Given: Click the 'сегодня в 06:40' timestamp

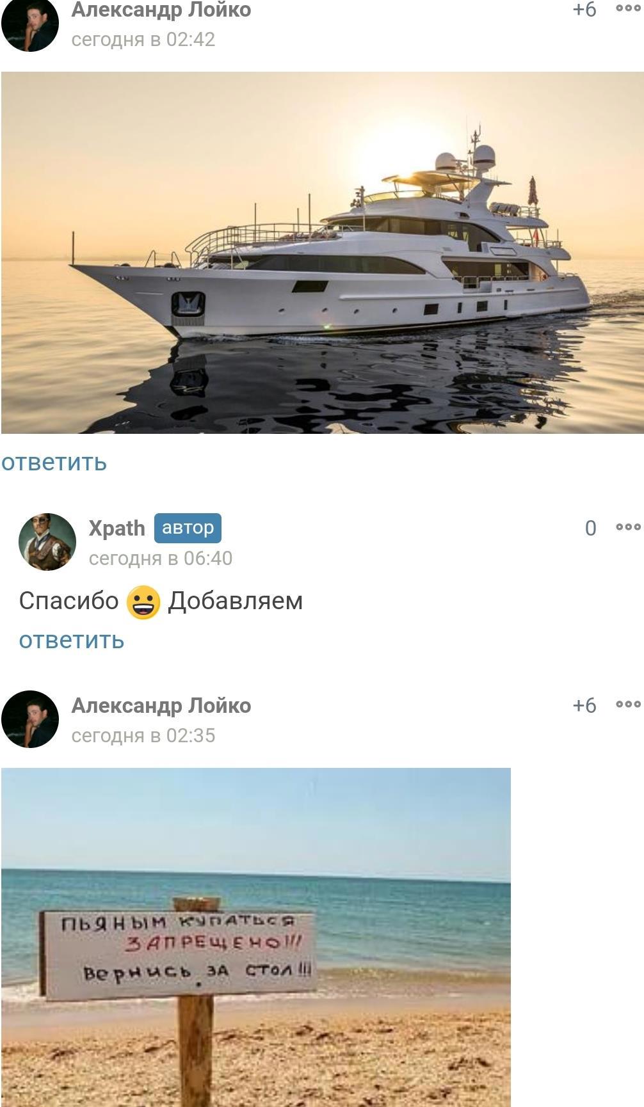Looking at the screenshot, I should 161,558.
